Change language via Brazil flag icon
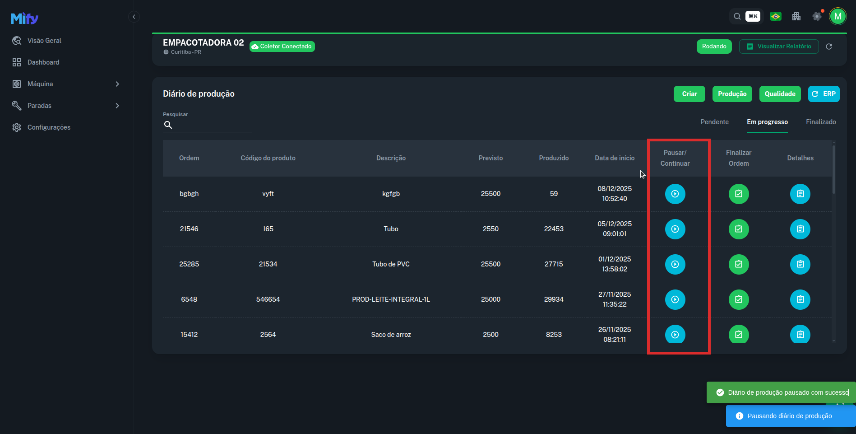The height and width of the screenshot is (434, 856). click(x=775, y=17)
